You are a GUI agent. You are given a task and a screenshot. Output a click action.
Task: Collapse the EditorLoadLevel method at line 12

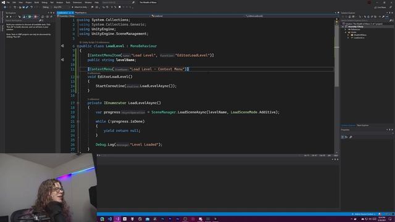[78, 76]
